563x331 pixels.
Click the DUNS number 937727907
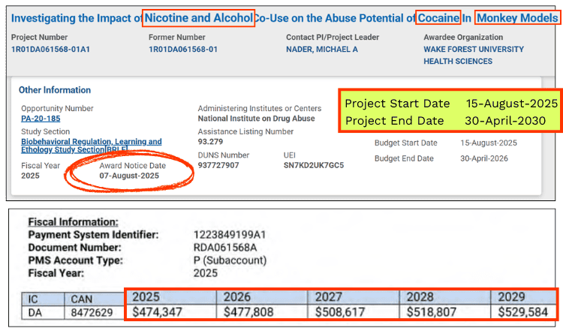point(218,165)
